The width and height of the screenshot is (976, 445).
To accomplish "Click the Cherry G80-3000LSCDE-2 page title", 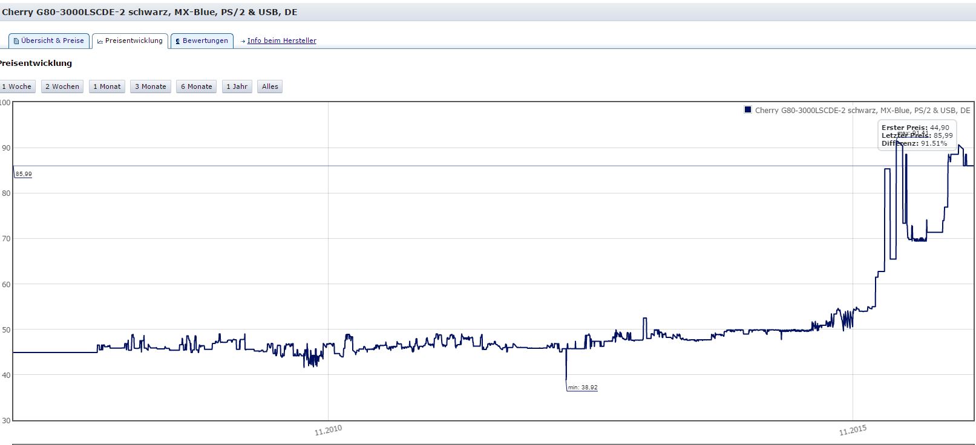I will pyautogui.click(x=150, y=12).
